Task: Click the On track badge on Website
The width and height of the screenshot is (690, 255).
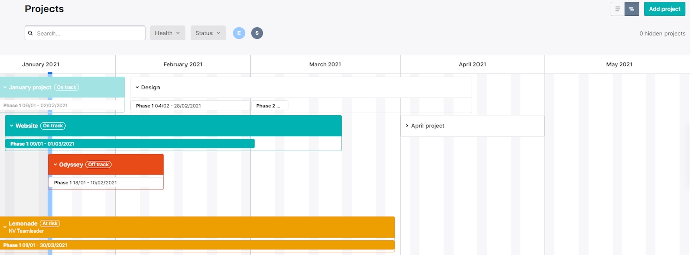Action: pyautogui.click(x=53, y=126)
